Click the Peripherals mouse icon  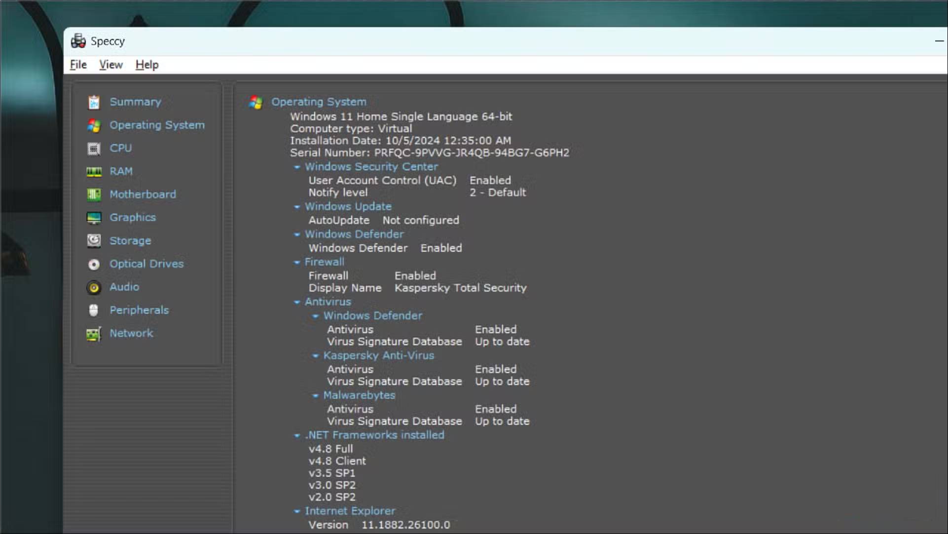pos(94,310)
